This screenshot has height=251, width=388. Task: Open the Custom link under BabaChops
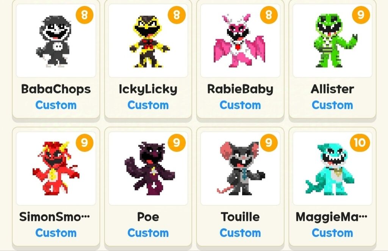click(x=56, y=105)
